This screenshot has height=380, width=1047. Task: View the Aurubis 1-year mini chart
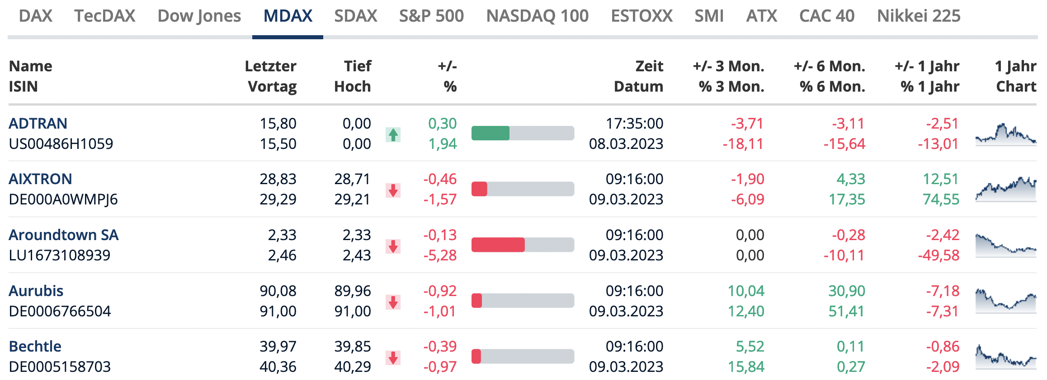(1005, 301)
